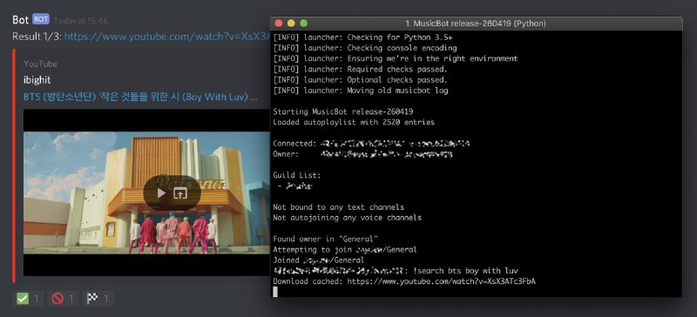Click the video thumbnail of the theater
Screen dimensions: 697x317
(146, 192)
